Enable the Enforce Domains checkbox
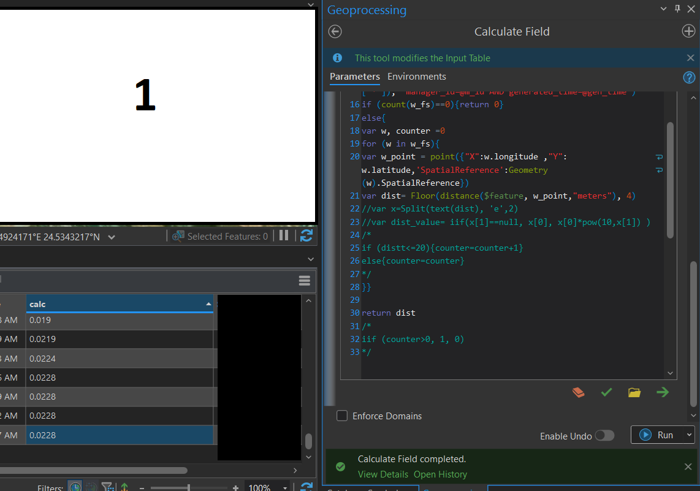 pos(342,416)
